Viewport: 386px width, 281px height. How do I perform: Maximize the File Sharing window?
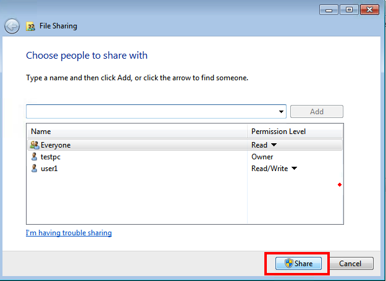[x=349, y=10]
